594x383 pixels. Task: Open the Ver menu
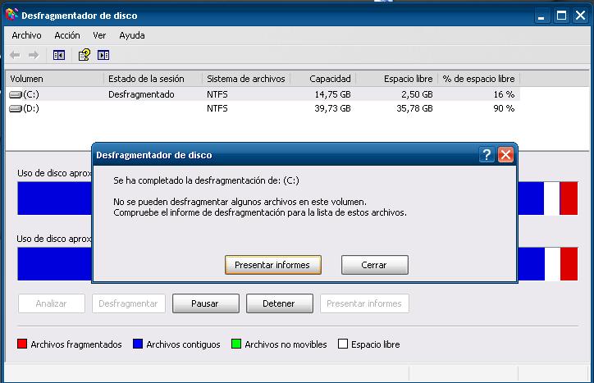[99, 35]
